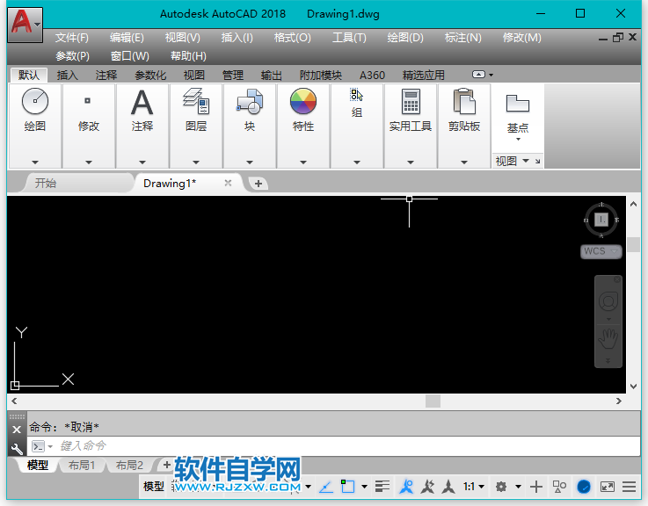648x506 pixels.
Task: Open the object snap settings dropdown arrow
Action: 364,487
